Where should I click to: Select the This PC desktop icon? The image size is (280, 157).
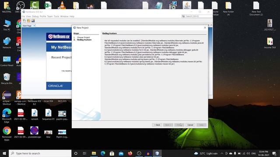tap(7, 25)
